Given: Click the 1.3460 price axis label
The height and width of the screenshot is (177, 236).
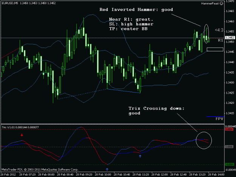Looking at the screenshot, I should point(230,22).
